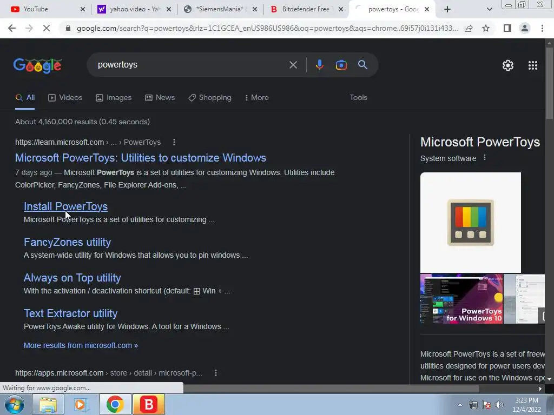Select the Shopping search filter

pyautogui.click(x=210, y=98)
